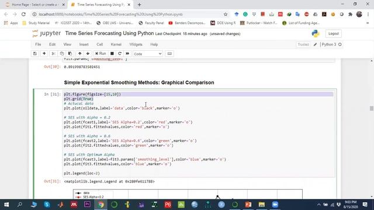Screen dimensions: 374x210
Task: Open Chrome from the taskbar
Action: tap(101, 205)
